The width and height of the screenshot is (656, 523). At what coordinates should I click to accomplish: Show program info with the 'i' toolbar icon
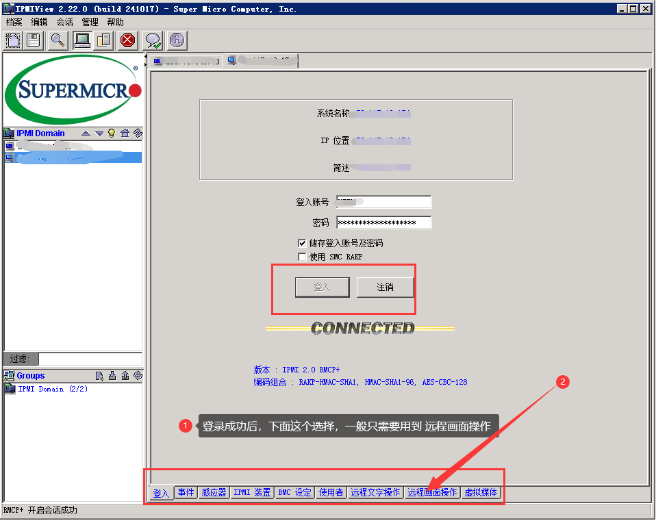(x=176, y=40)
